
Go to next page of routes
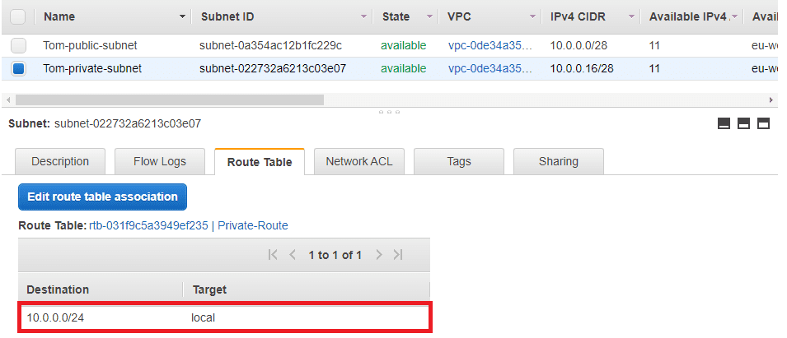[379, 255]
